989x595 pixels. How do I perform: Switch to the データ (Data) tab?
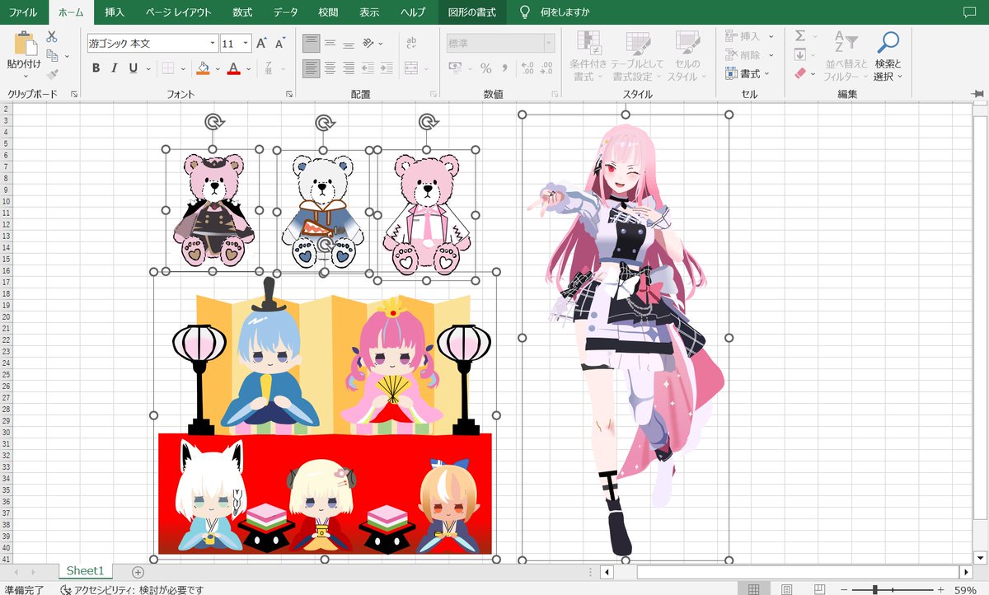[285, 12]
